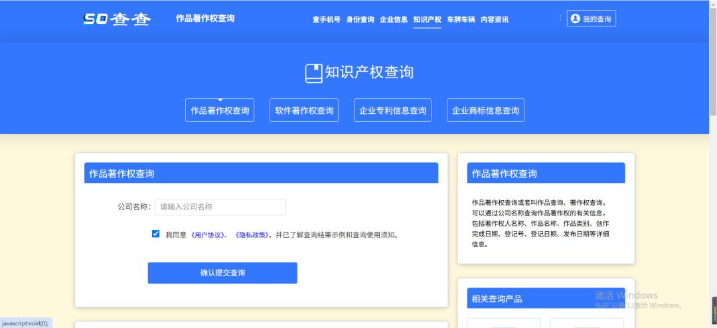The image size is (717, 328).
Task: Switch to the 企业商标信息查询 tab
Action: click(x=485, y=111)
